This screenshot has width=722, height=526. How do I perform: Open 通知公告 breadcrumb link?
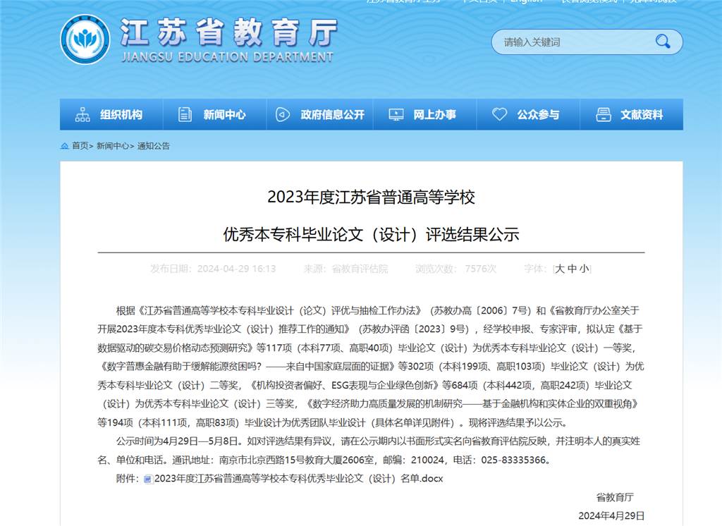(154, 146)
